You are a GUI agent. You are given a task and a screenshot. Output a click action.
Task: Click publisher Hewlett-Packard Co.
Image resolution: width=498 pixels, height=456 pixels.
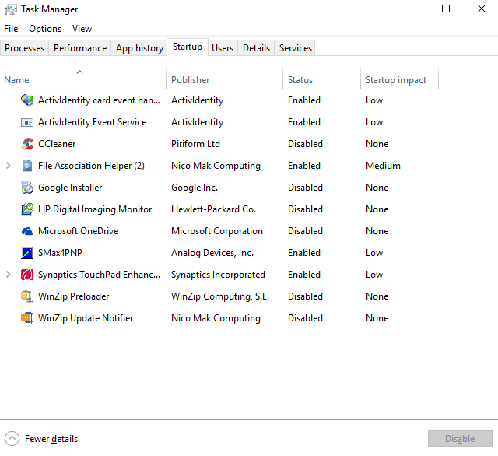coord(213,209)
